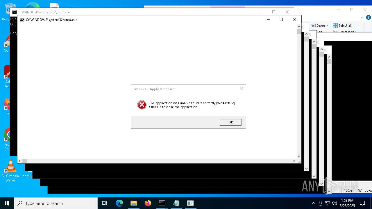Open the volume tray icon
The width and height of the screenshot is (372, 209).
tap(335, 203)
